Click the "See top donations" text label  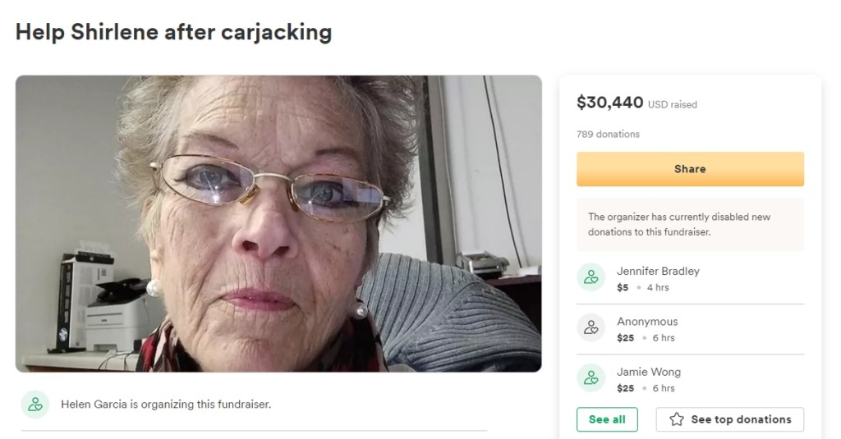pos(741,419)
